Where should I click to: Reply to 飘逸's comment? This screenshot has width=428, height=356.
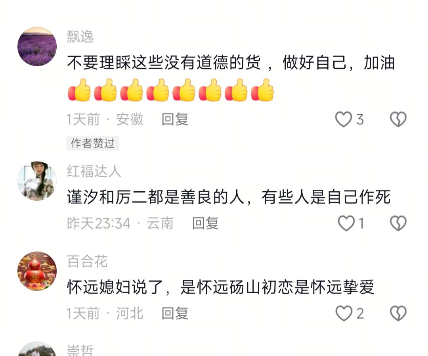pyautogui.click(x=175, y=119)
